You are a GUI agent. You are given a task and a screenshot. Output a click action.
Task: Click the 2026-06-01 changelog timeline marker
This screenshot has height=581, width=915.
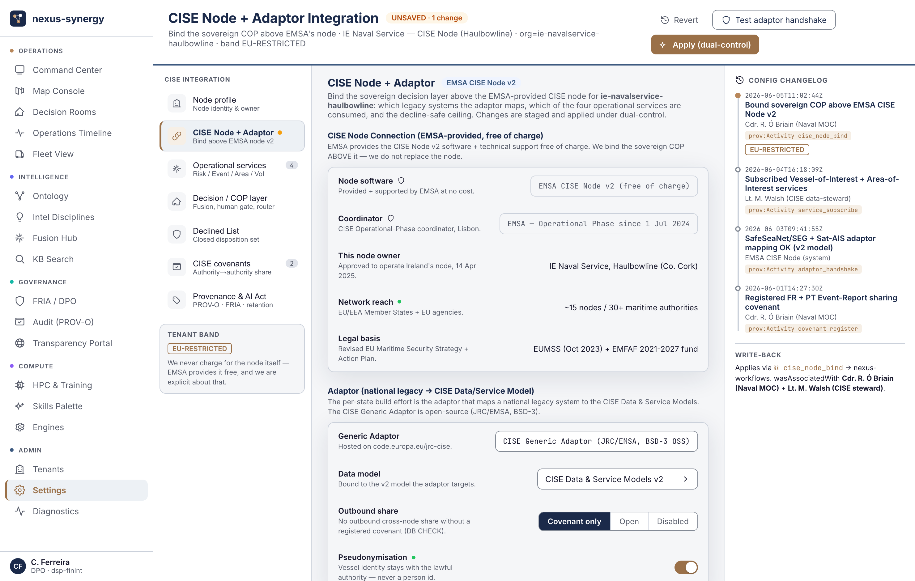point(738,288)
